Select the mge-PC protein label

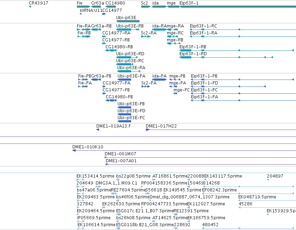click(182, 90)
